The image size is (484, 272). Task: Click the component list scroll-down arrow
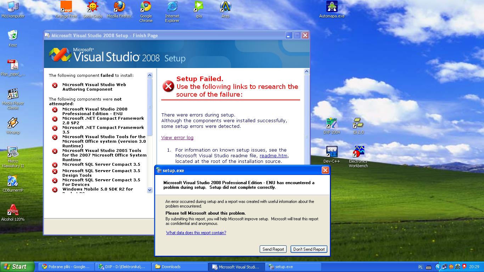(x=149, y=190)
